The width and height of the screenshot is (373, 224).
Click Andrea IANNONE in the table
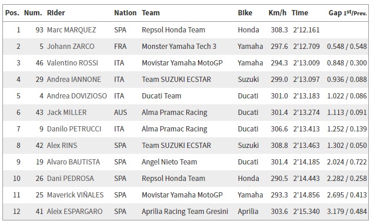pos(74,80)
